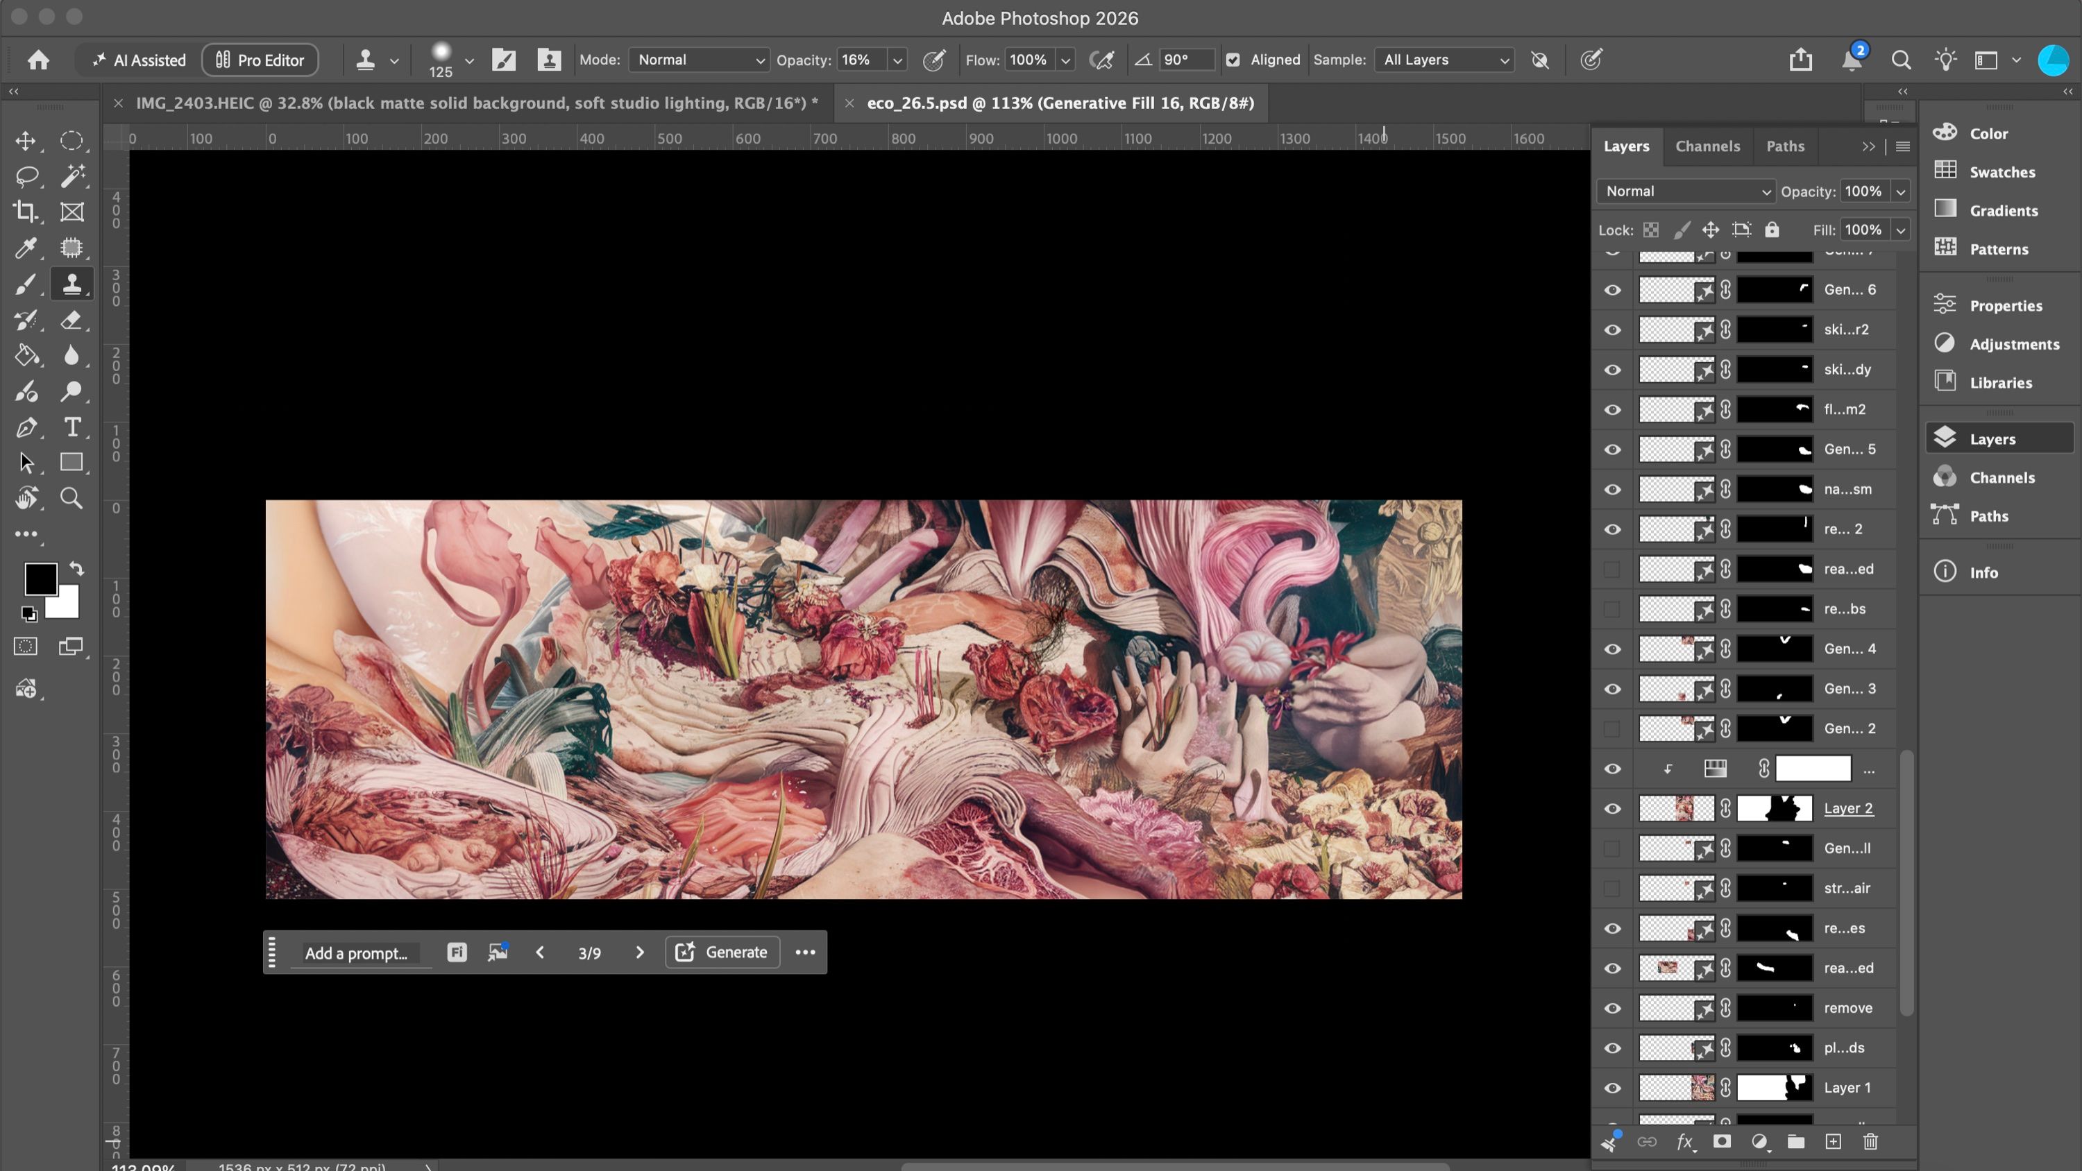Select the Pen tool
The image size is (2082, 1171).
[x=26, y=427]
